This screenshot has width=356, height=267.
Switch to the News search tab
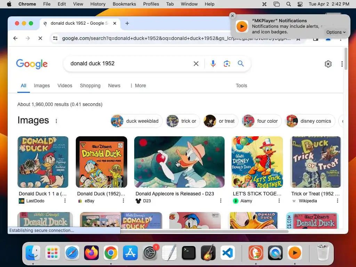tap(114, 86)
